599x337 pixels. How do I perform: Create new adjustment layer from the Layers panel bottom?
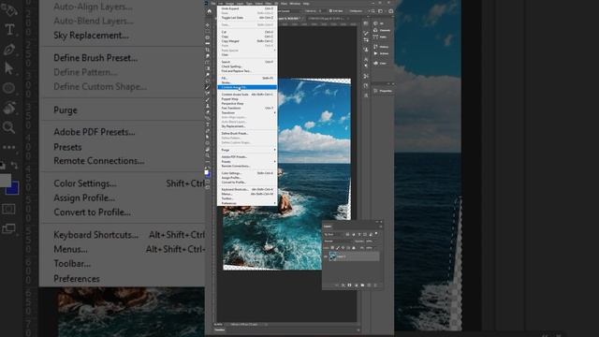coord(356,286)
